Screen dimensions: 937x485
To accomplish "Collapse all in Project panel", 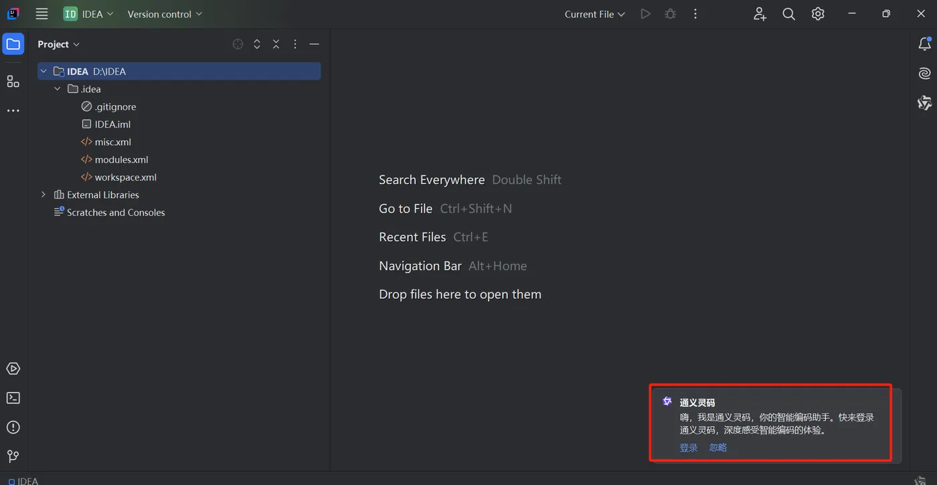I will [276, 44].
